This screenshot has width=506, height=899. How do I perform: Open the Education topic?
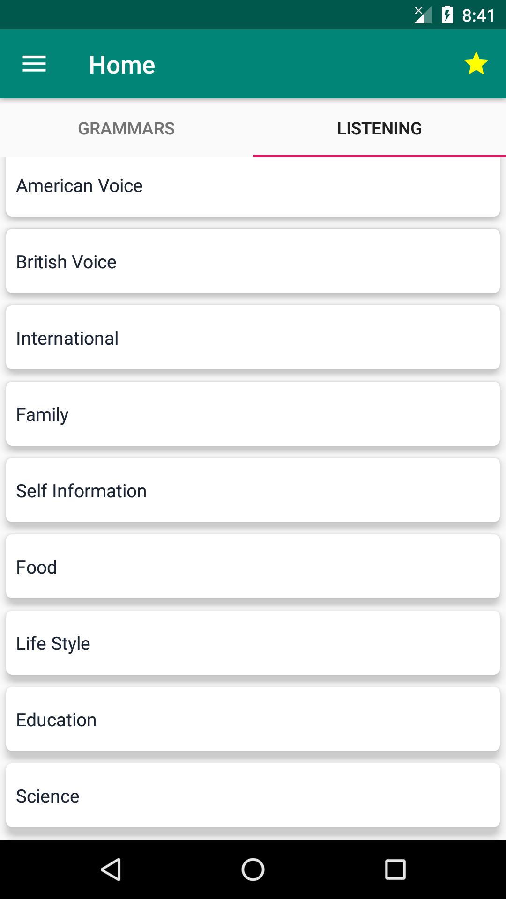(253, 719)
